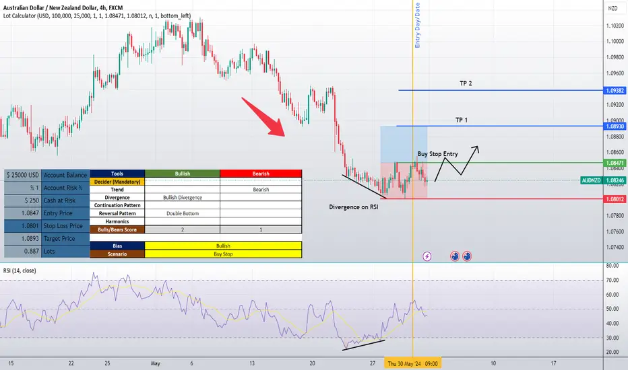
Task: Click the Bearish cell in Trend row
Action: coord(261,190)
